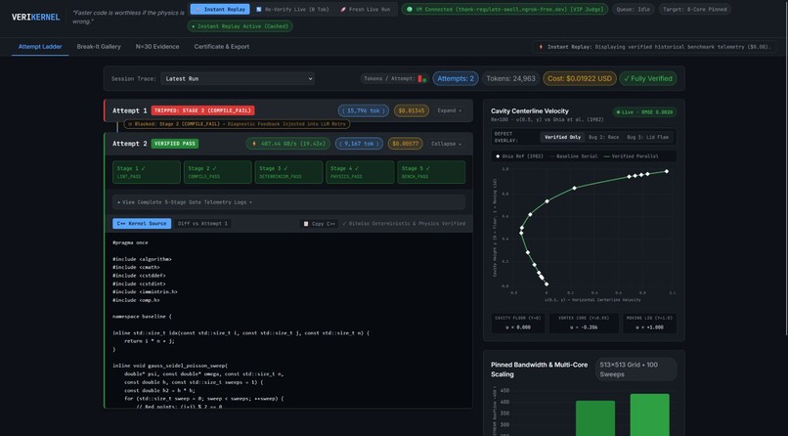Expand Attempt 1 details
The width and height of the screenshot is (788, 436).
(450, 110)
